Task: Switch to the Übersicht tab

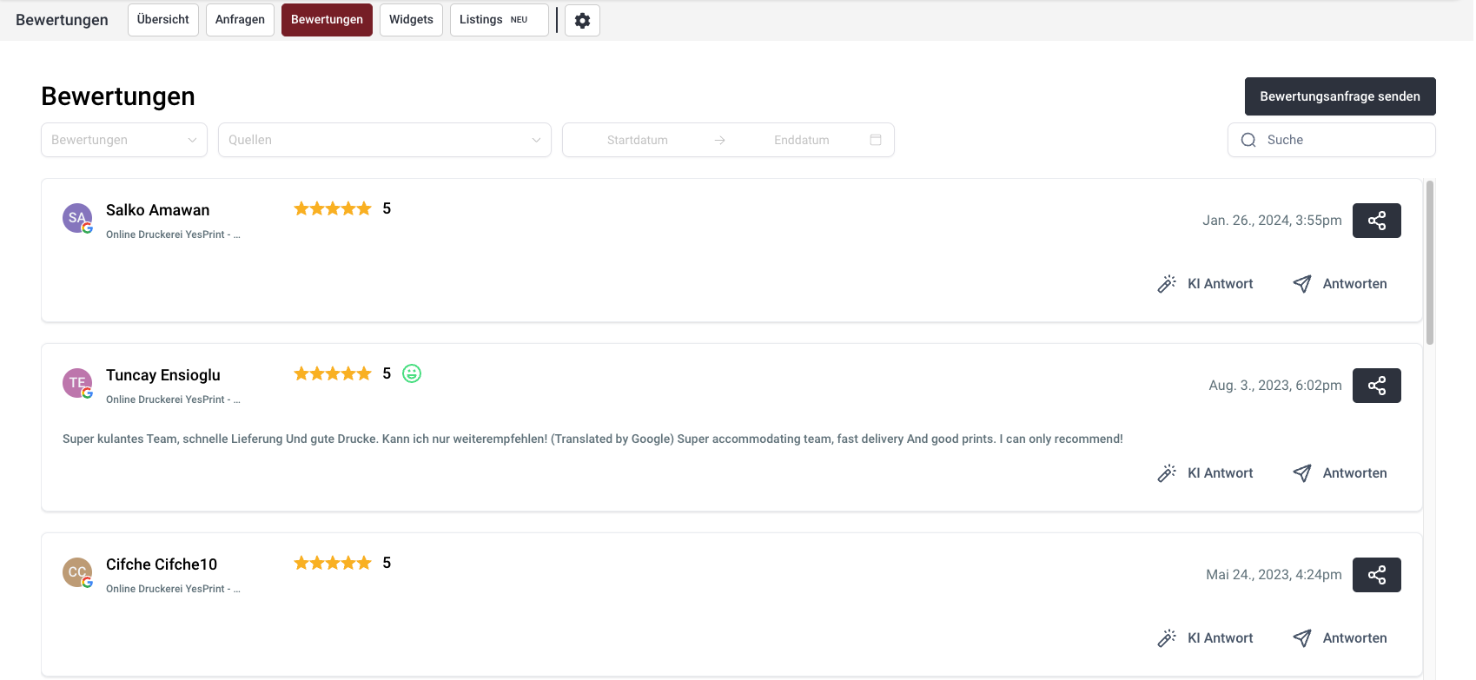Action: tap(163, 20)
